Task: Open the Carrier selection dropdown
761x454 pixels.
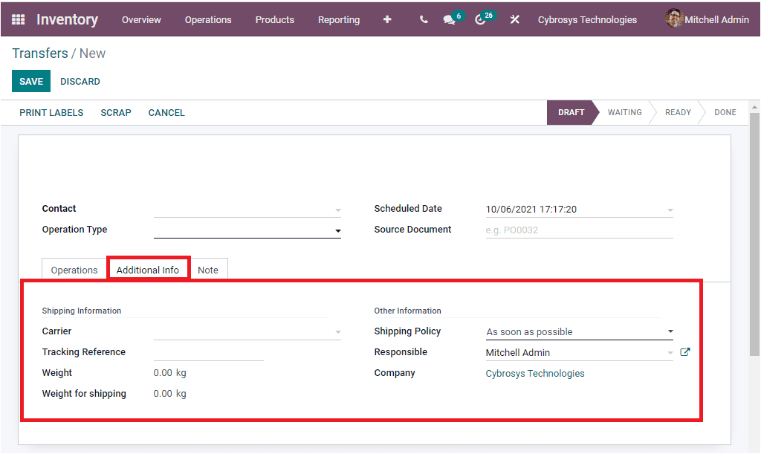Action: coord(338,331)
